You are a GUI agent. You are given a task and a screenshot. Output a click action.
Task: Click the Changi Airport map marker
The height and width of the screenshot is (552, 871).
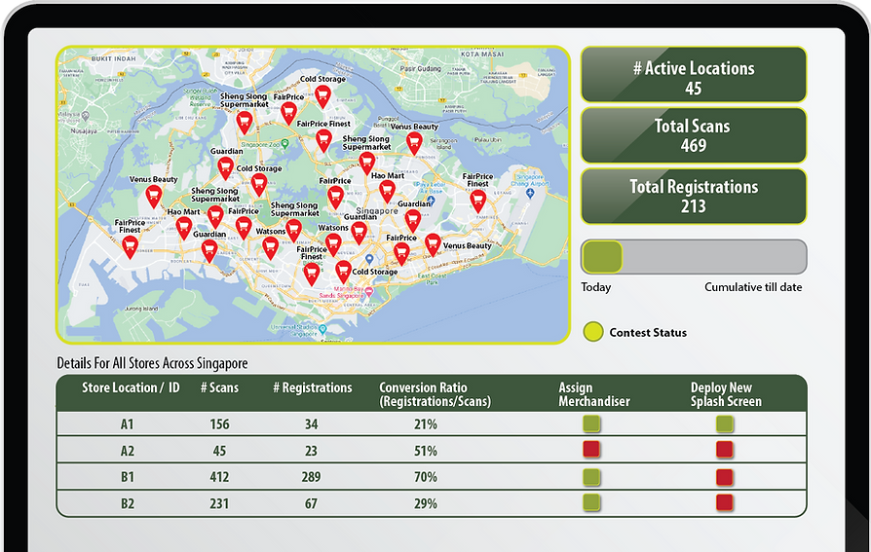tap(529, 193)
